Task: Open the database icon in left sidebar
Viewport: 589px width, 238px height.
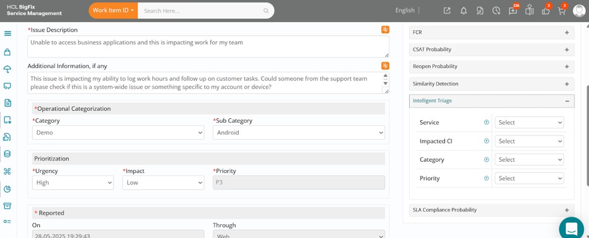Action: [x=7, y=154]
